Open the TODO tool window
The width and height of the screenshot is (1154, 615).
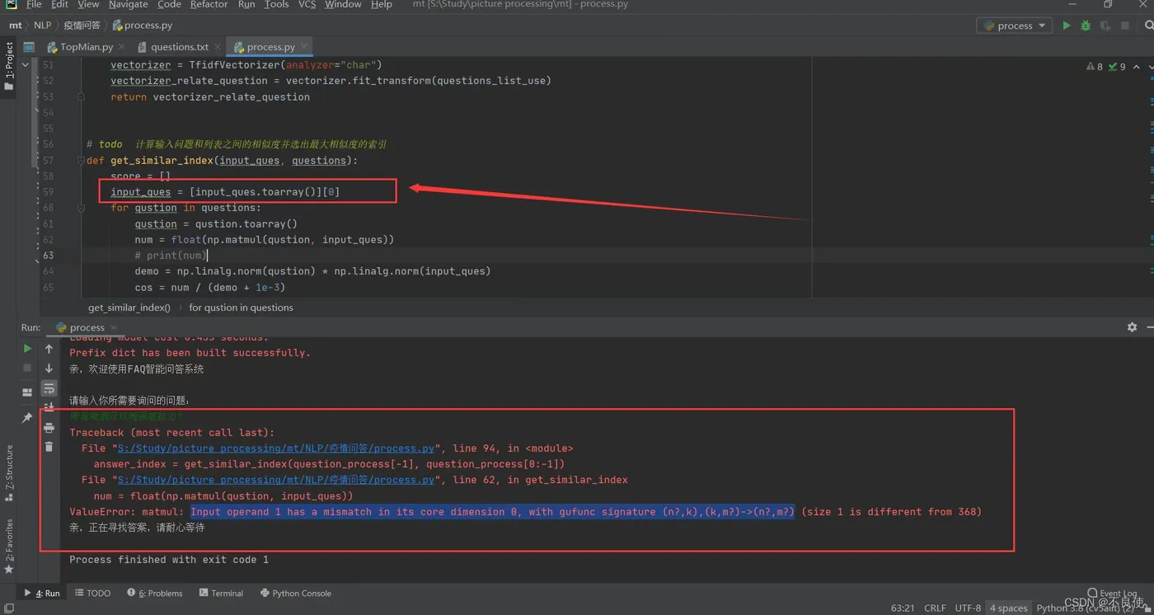pyautogui.click(x=92, y=593)
